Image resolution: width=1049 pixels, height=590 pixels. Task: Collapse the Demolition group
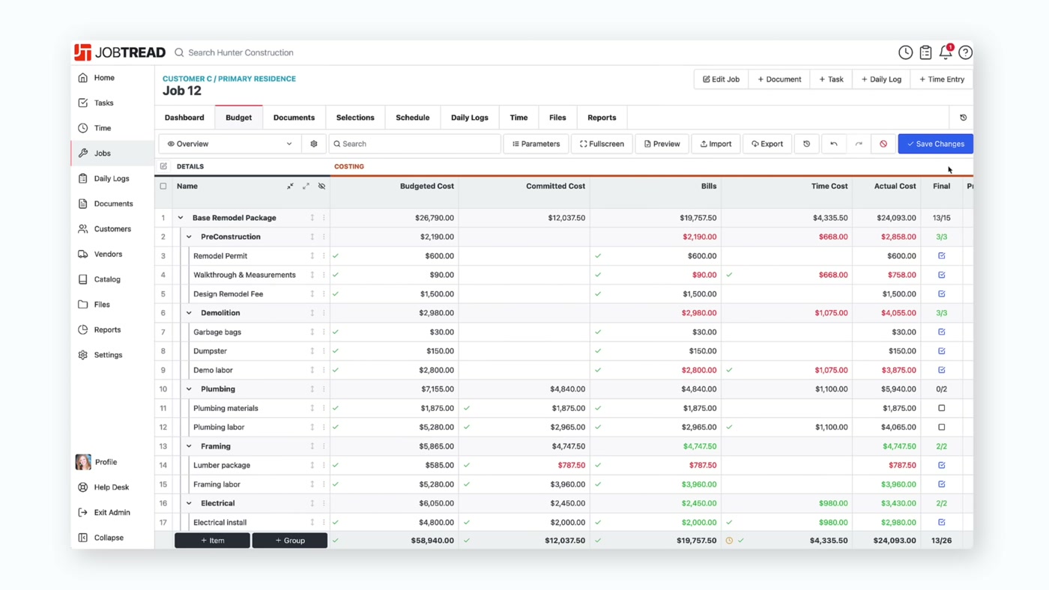189,313
